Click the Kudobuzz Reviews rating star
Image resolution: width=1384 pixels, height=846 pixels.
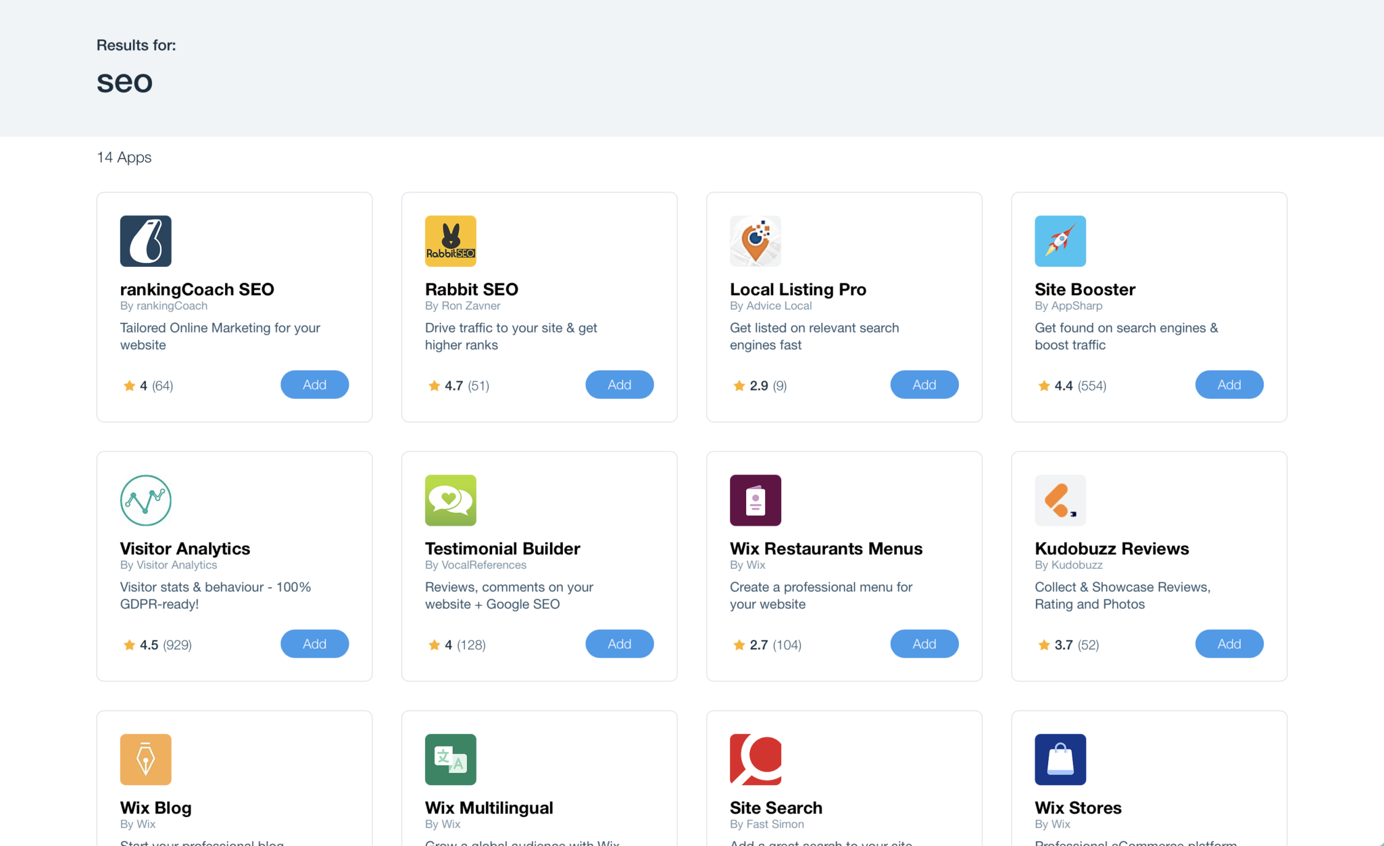click(x=1043, y=645)
